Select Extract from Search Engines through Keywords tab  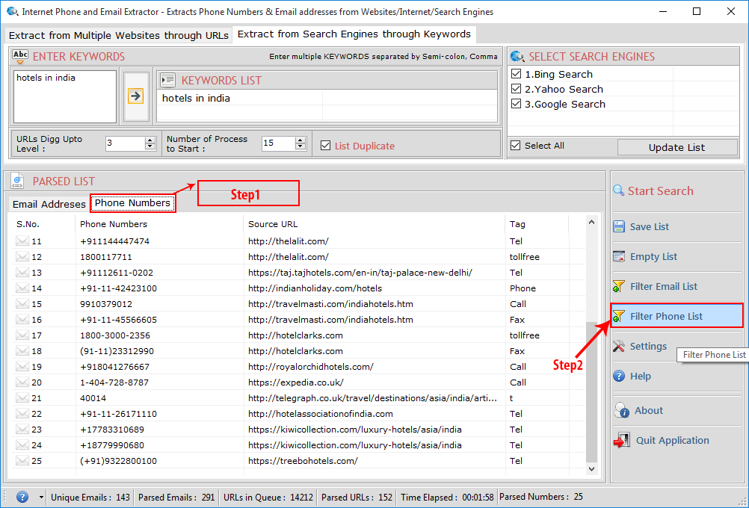[x=354, y=34]
